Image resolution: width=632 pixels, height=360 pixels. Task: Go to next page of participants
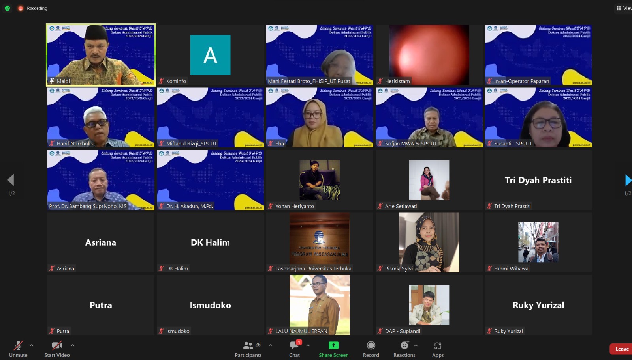point(628,180)
